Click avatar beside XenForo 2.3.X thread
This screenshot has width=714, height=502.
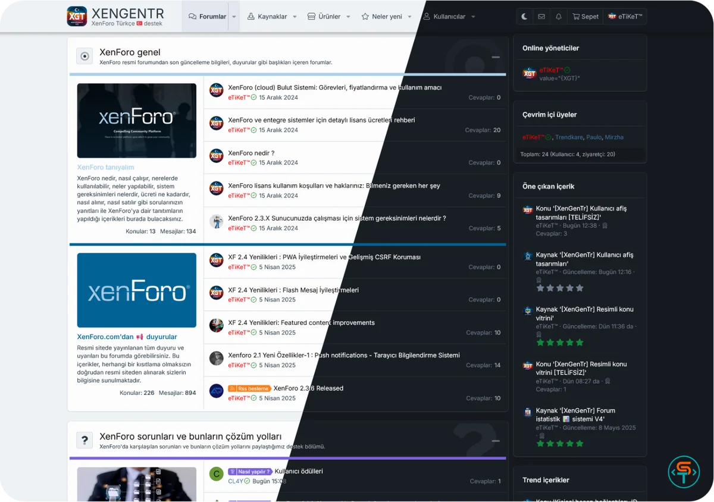(x=217, y=221)
